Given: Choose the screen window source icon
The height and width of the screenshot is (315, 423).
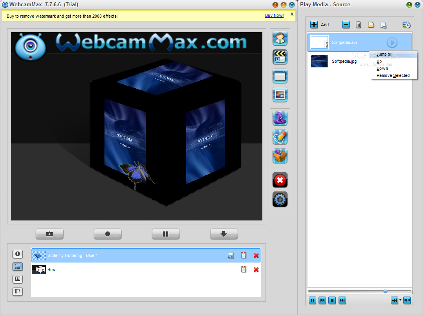Looking at the screenshot, I should (x=280, y=76).
